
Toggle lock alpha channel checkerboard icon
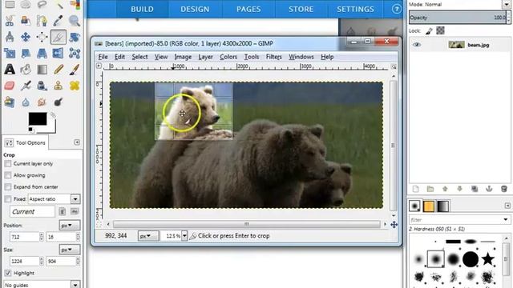click(440, 30)
